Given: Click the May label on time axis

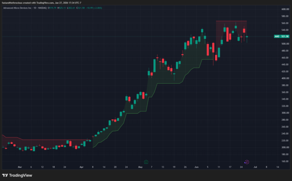Looking at the screenshot, I should (140, 167).
